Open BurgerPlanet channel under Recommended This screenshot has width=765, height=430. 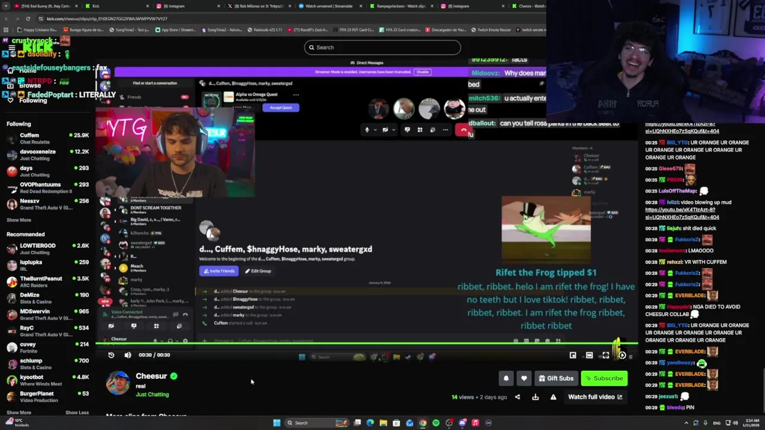48,397
